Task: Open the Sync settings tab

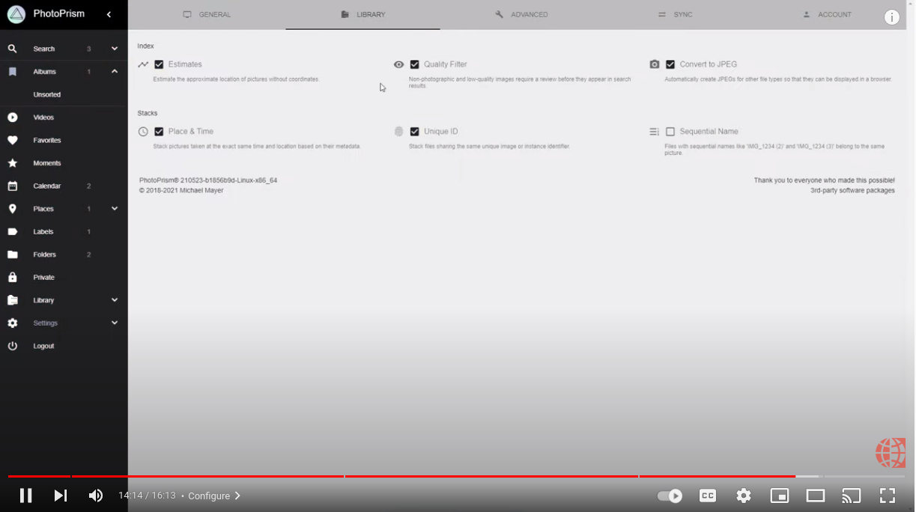Action: [675, 15]
